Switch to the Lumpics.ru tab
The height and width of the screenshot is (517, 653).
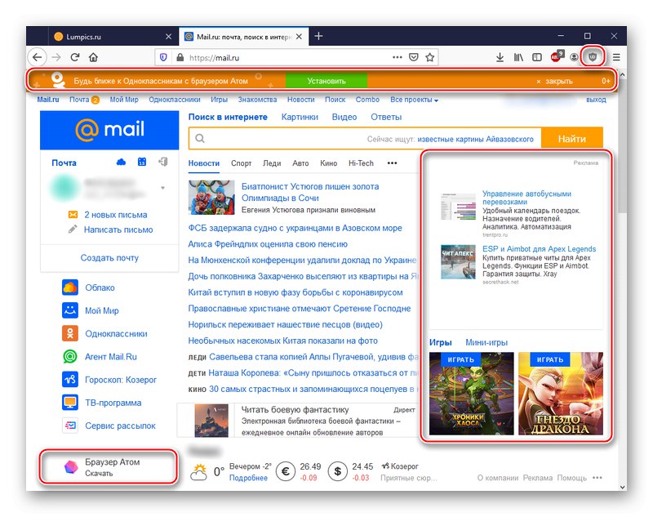113,37
